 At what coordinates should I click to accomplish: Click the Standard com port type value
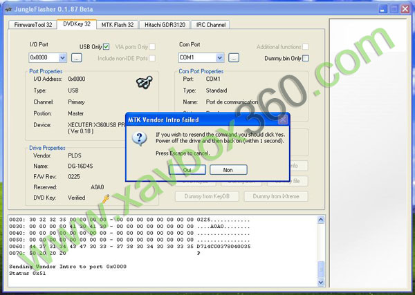(216, 91)
